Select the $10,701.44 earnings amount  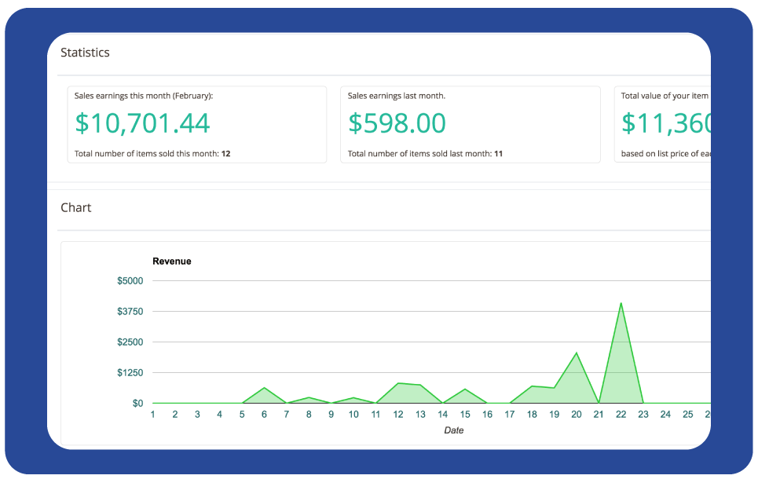coord(142,123)
